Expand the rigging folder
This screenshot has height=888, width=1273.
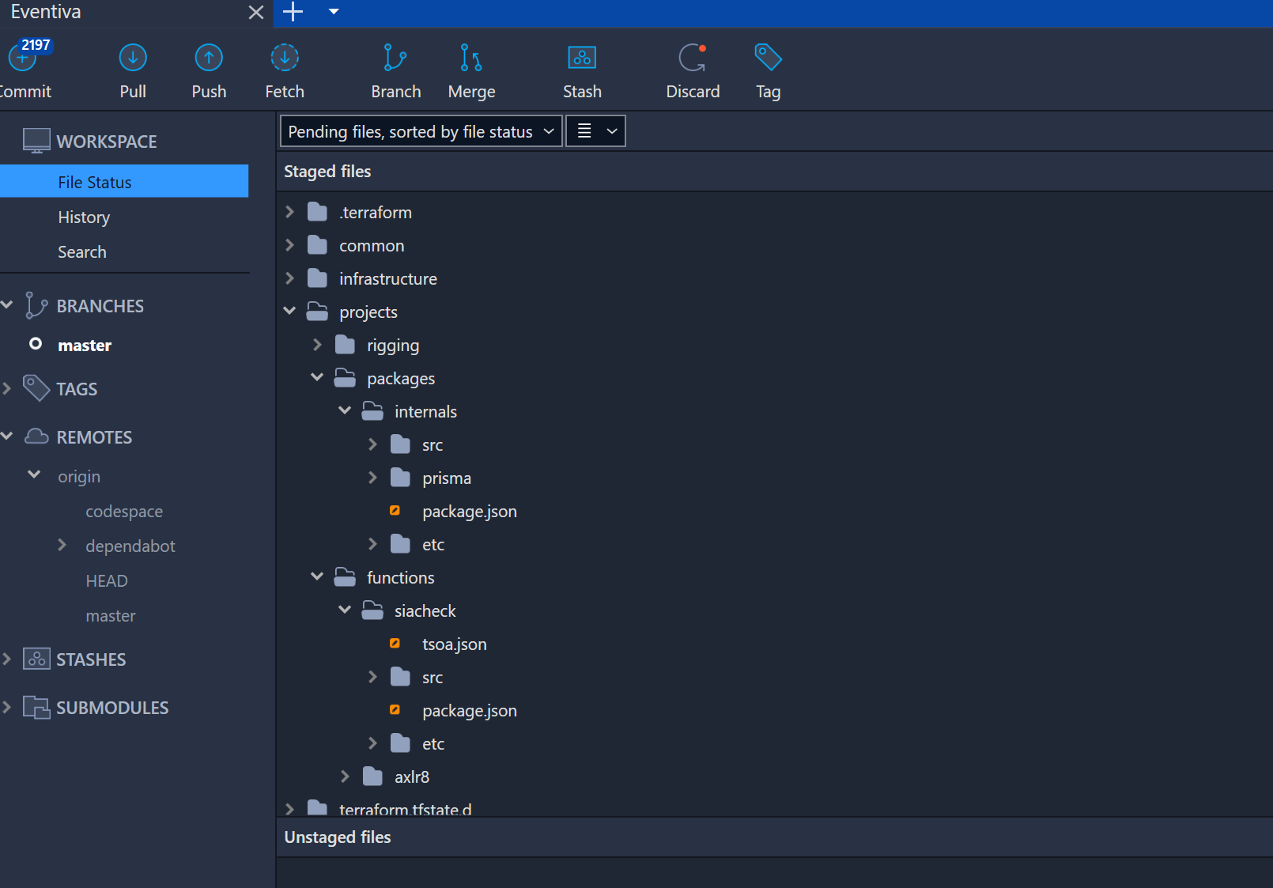(317, 345)
